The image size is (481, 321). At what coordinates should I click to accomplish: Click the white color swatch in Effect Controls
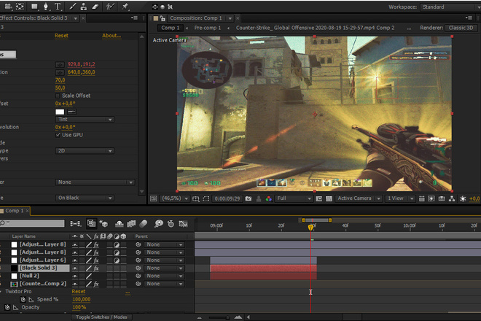click(x=60, y=112)
